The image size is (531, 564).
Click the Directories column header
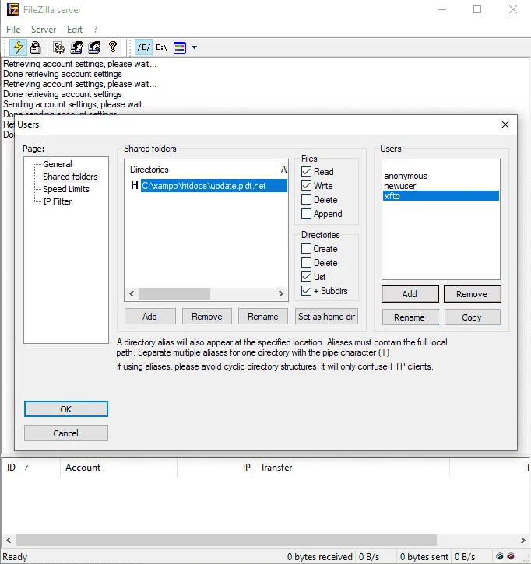click(x=201, y=170)
